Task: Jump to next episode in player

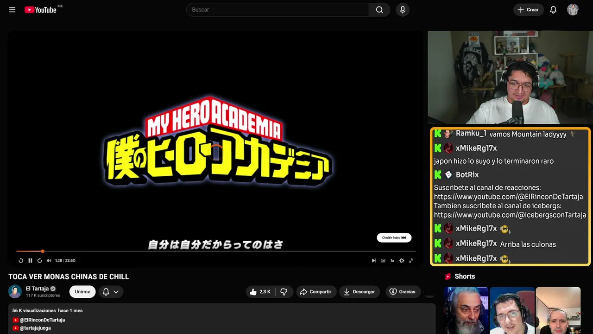Action: click(x=374, y=261)
